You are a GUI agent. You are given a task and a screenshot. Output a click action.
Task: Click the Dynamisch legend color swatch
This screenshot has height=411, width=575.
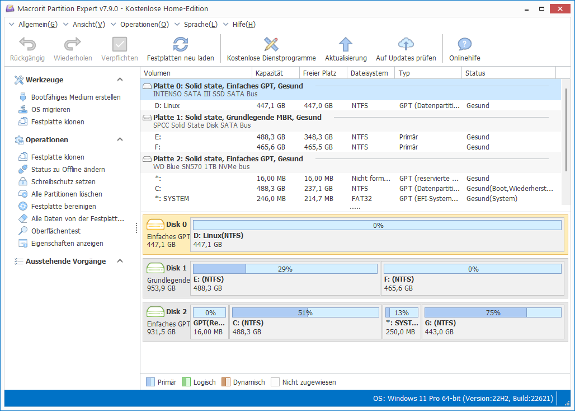(x=226, y=382)
